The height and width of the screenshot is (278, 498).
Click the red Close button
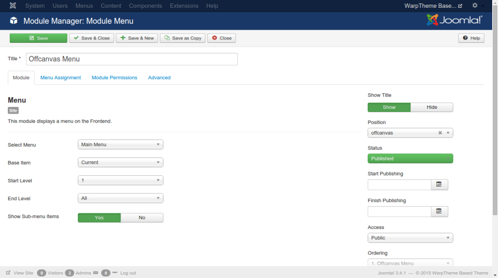(221, 38)
